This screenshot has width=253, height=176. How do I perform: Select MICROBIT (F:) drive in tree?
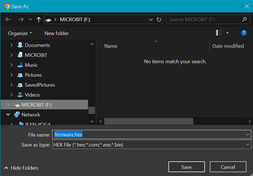click(x=36, y=105)
